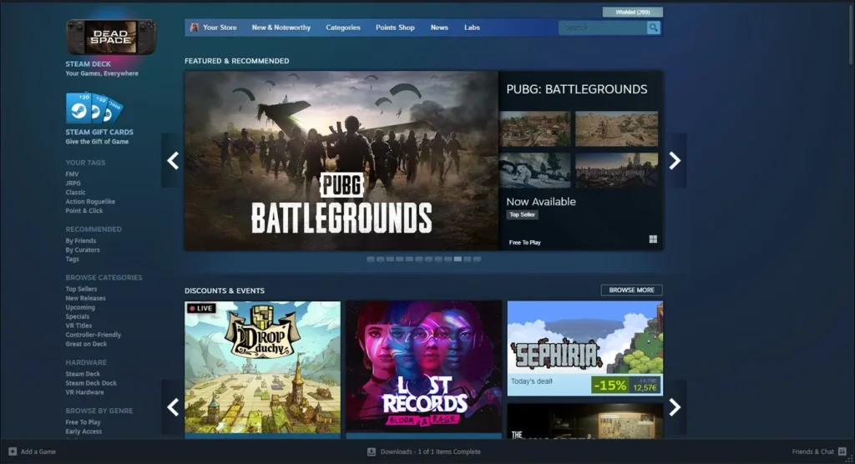Click the LIVE badge on Drop Duchy
The image size is (855, 464).
(201, 308)
